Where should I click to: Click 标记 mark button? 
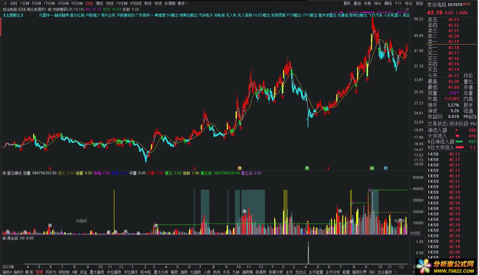(x=409, y=3)
